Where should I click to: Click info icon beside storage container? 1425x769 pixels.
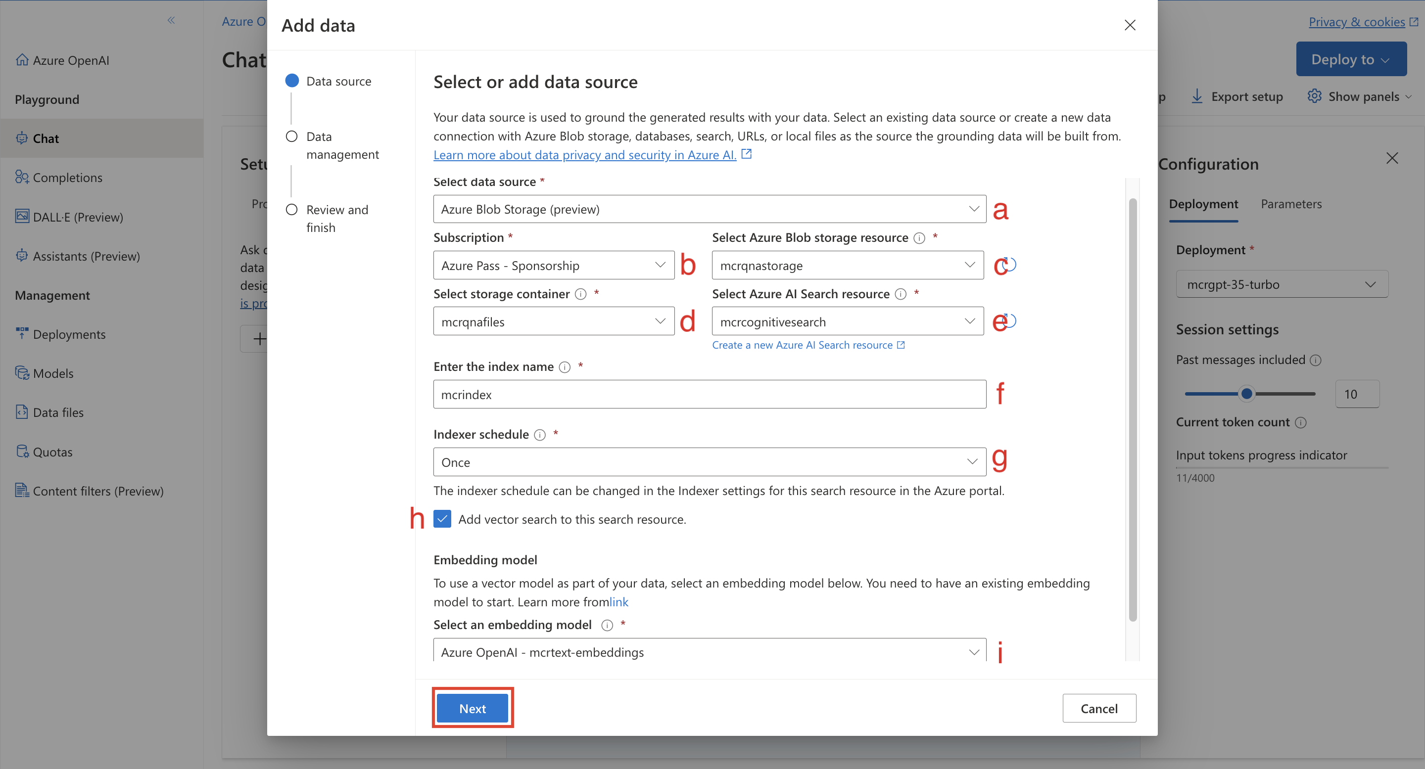(580, 295)
